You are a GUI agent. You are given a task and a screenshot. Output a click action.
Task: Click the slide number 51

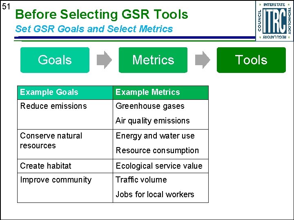[x=6, y=7]
